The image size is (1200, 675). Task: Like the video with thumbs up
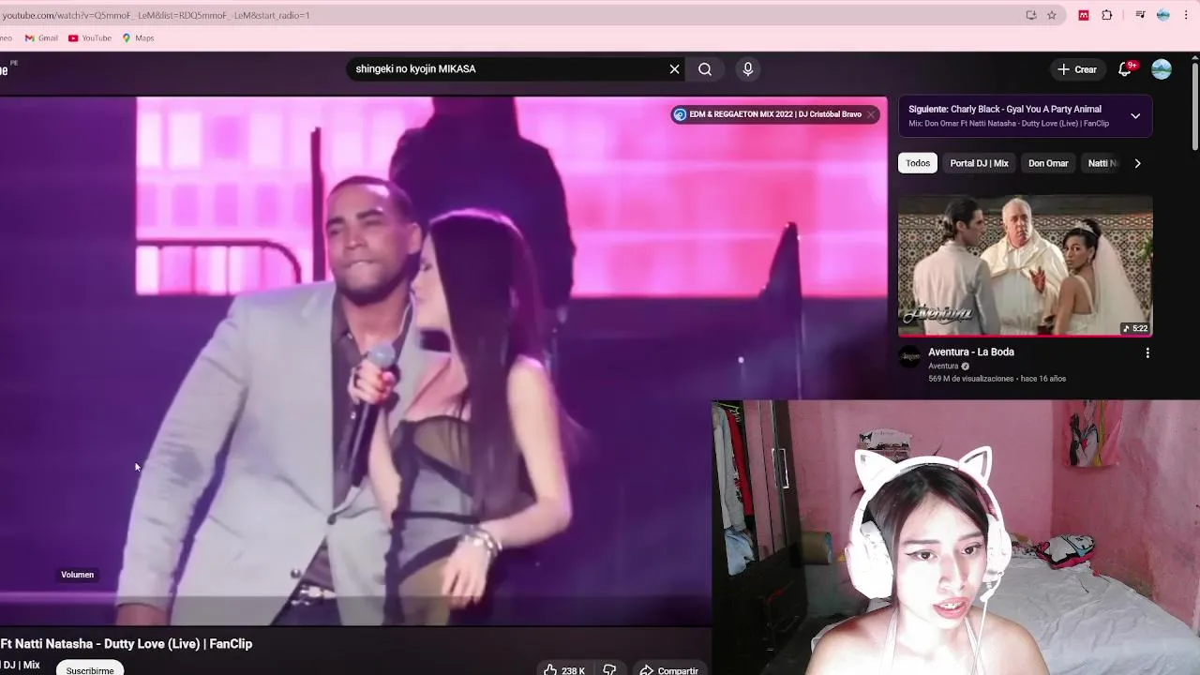pyautogui.click(x=563, y=670)
